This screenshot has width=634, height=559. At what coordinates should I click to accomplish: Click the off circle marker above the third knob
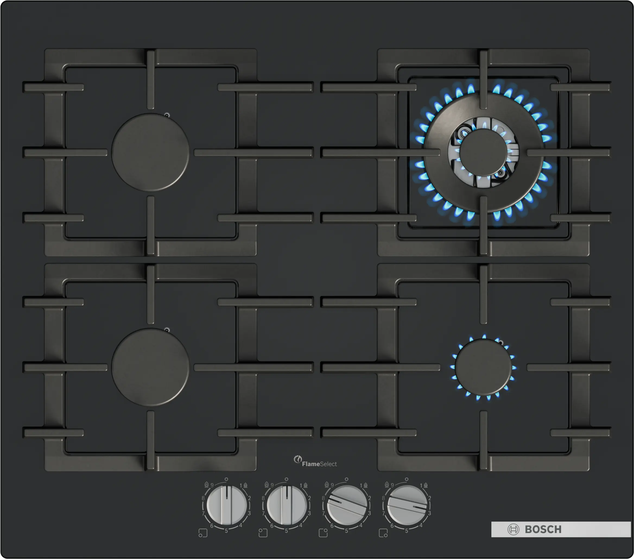click(x=347, y=479)
